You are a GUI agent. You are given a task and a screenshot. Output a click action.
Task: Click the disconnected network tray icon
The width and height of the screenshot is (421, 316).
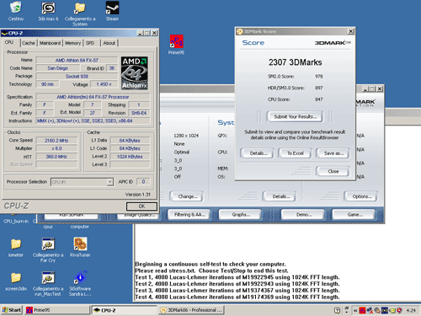pyautogui.click(x=370, y=310)
